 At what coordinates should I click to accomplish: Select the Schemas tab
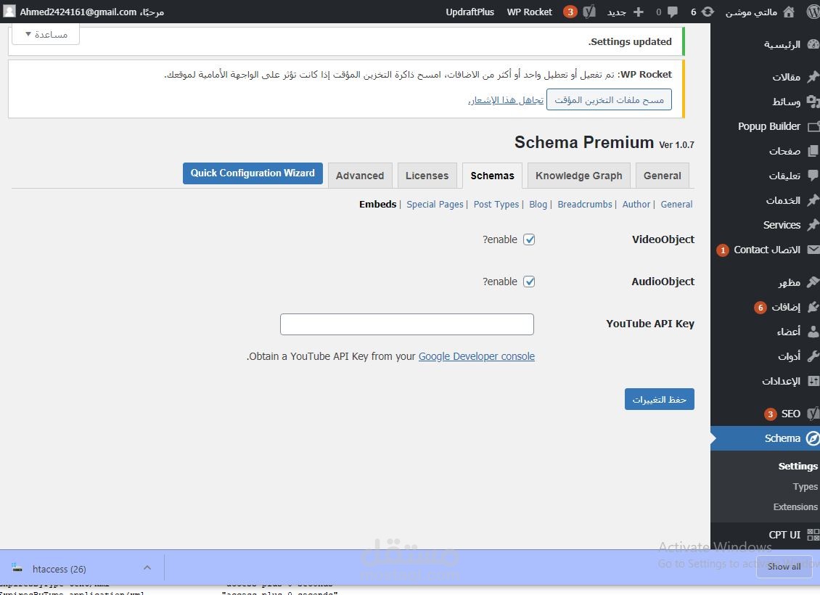click(492, 176)
